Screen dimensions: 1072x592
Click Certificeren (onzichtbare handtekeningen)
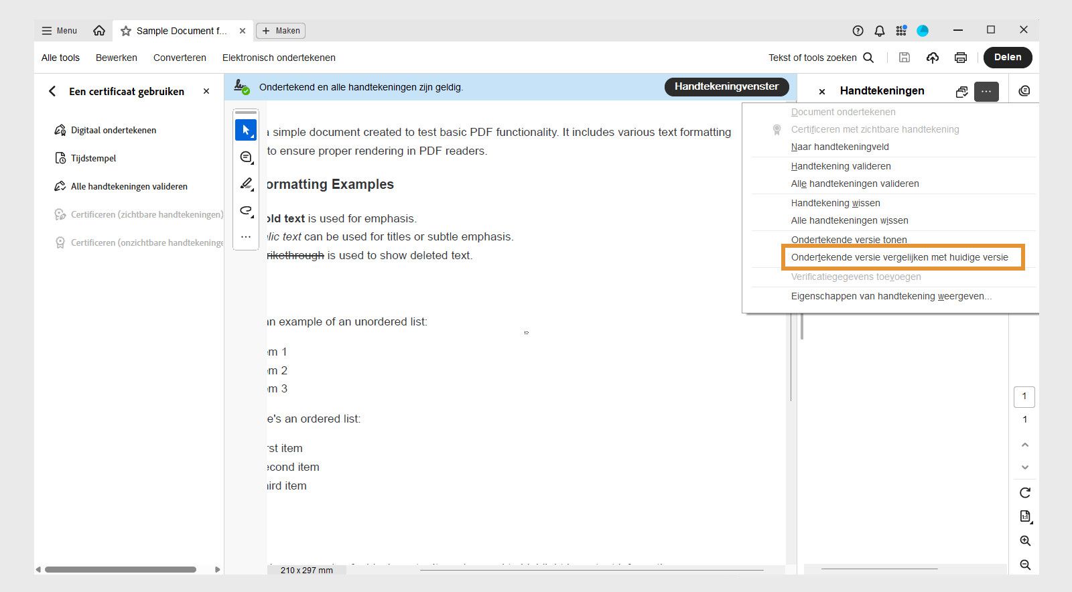coord(139,242)
